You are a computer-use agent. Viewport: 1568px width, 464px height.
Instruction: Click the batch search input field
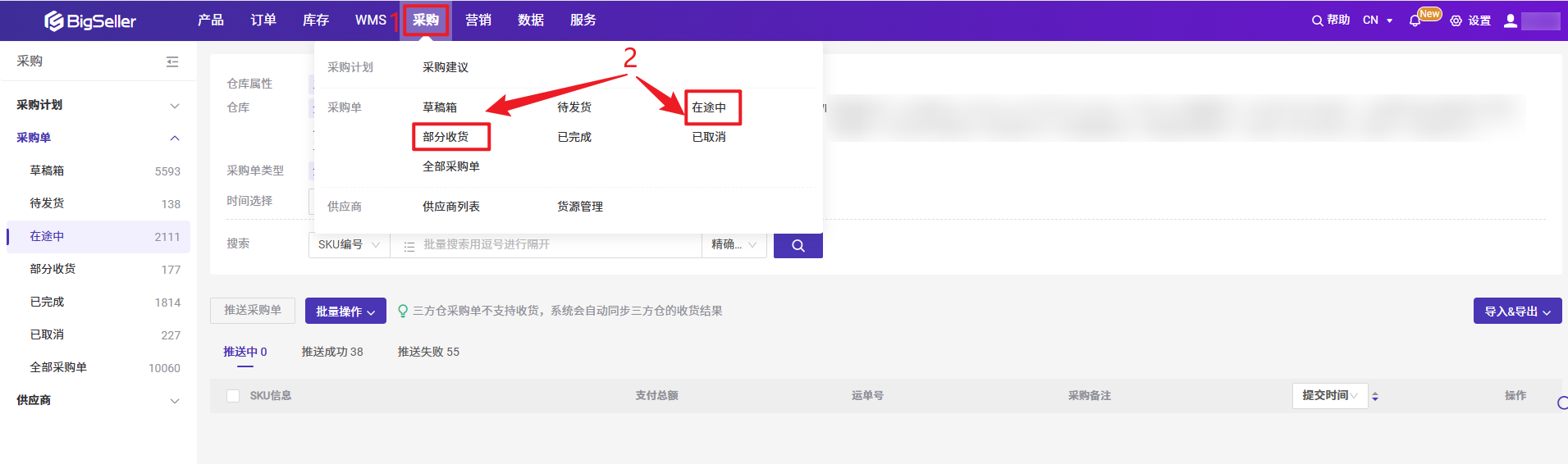(x=558, y=244)
